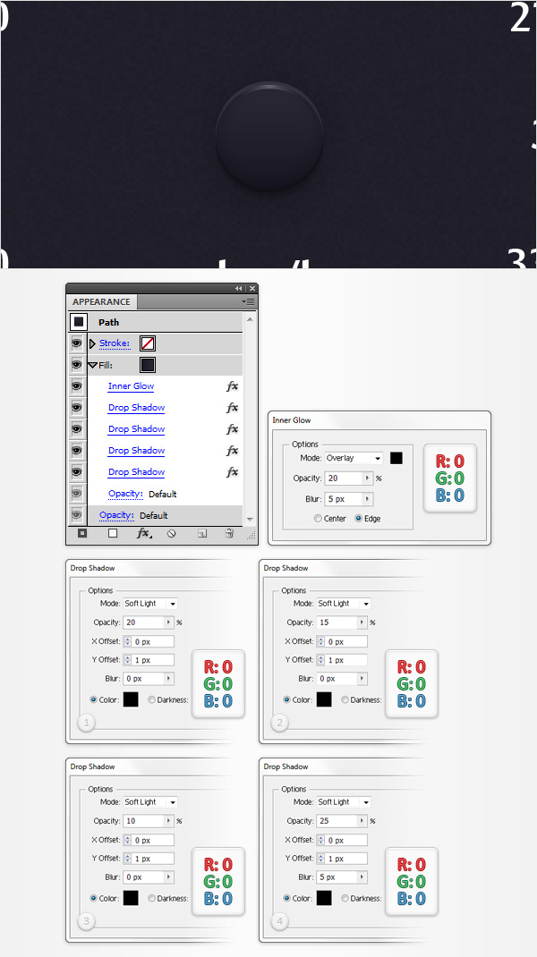Select Darkness radio in Opacity 10 Drop Shadow

coord(151,898)
